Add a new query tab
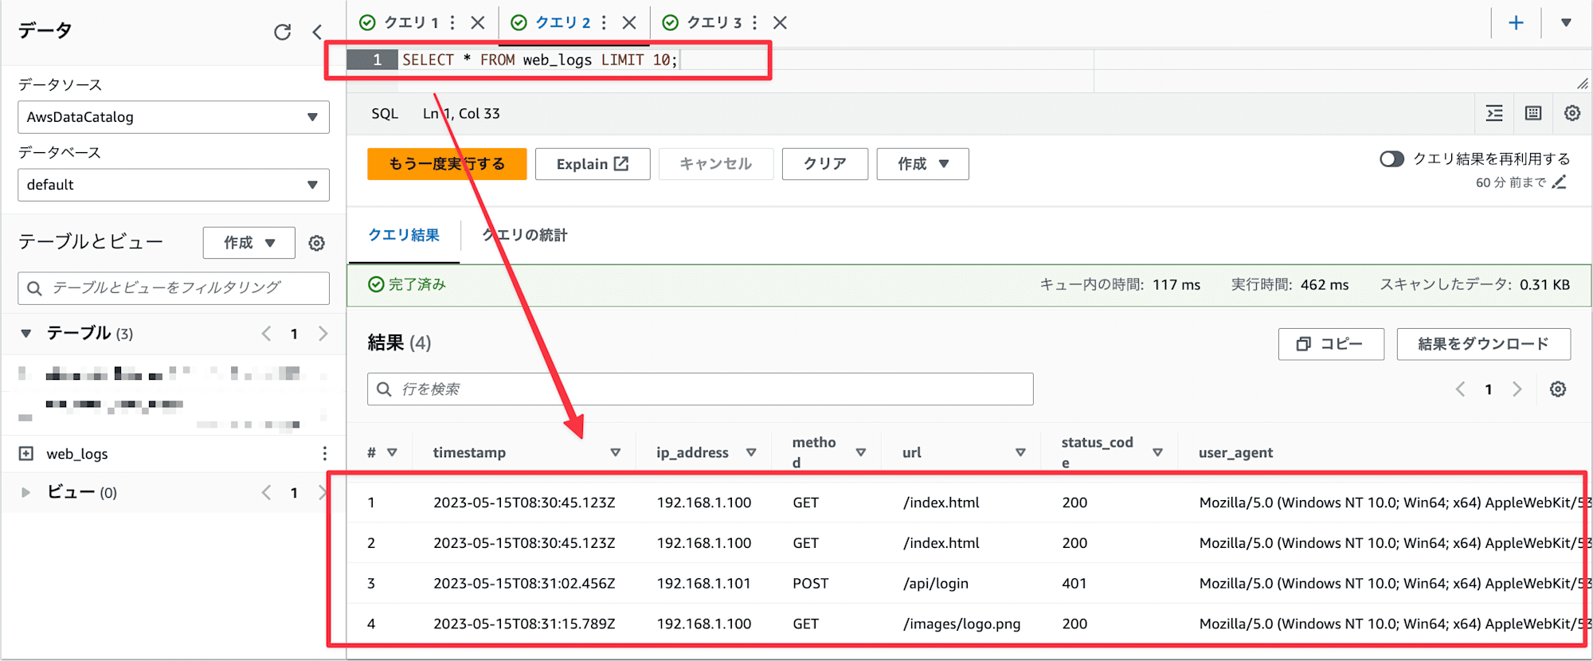This screenshot has width=1593, height=661. click(x=1517, y=22)
